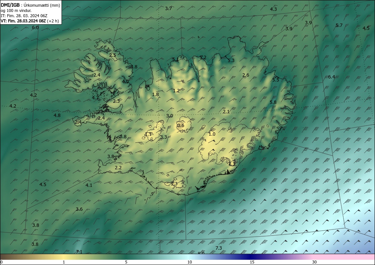Click the dark navy section of the color bar
375x265 pixels.
[251, 257]
